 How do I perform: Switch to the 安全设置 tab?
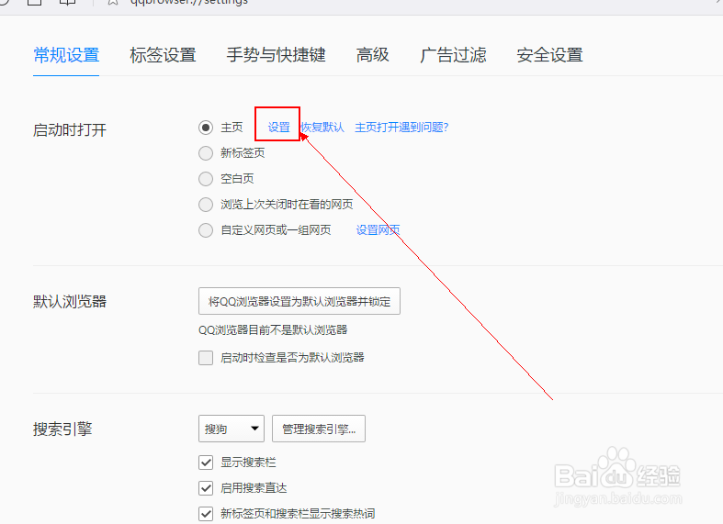(549, 55)
